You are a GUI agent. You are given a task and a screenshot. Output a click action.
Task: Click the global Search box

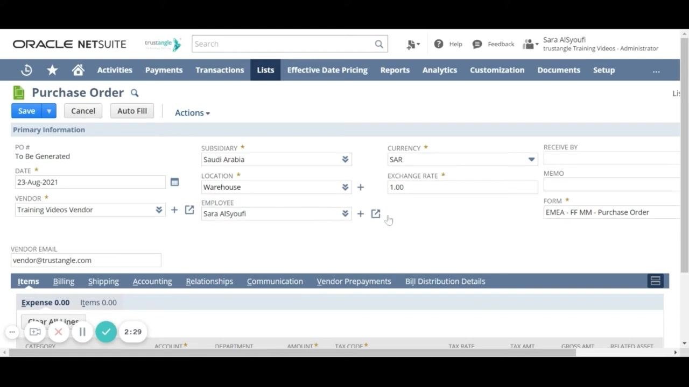290,44
